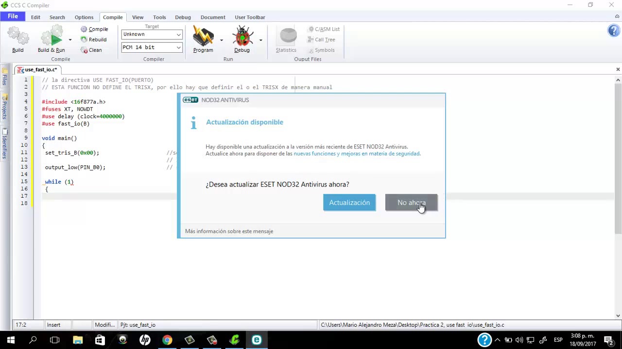Switch to the Document ribbon tab

click(x=213, y=17)
